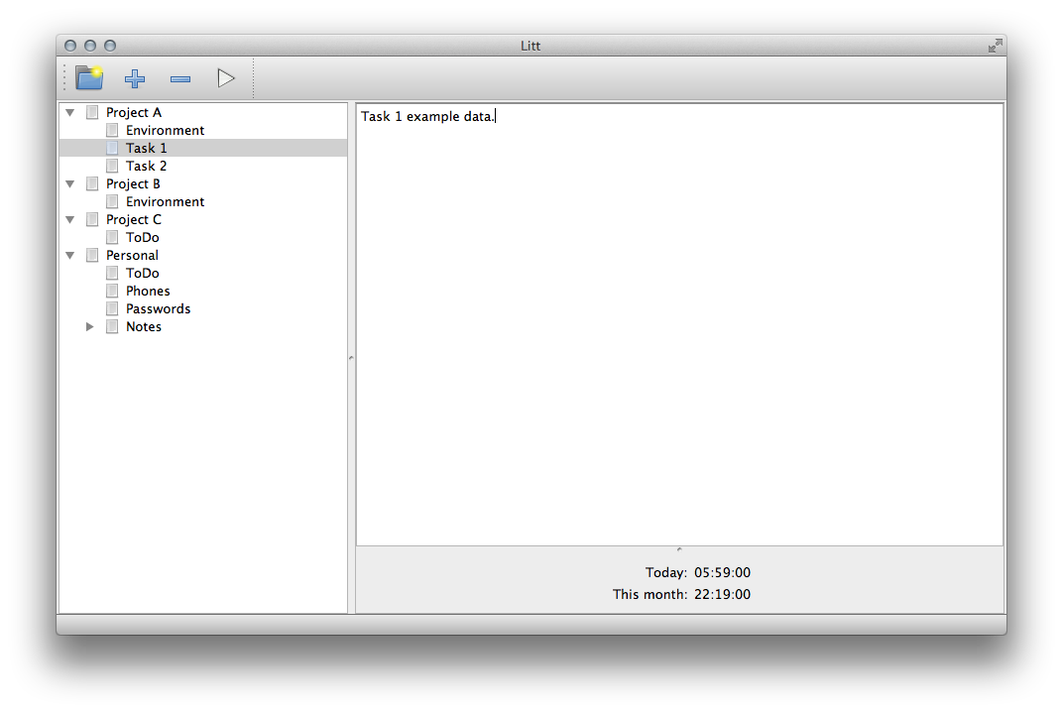Click in the note text editor
Screen dimensions: 1063x713
[x=679, y=324]
